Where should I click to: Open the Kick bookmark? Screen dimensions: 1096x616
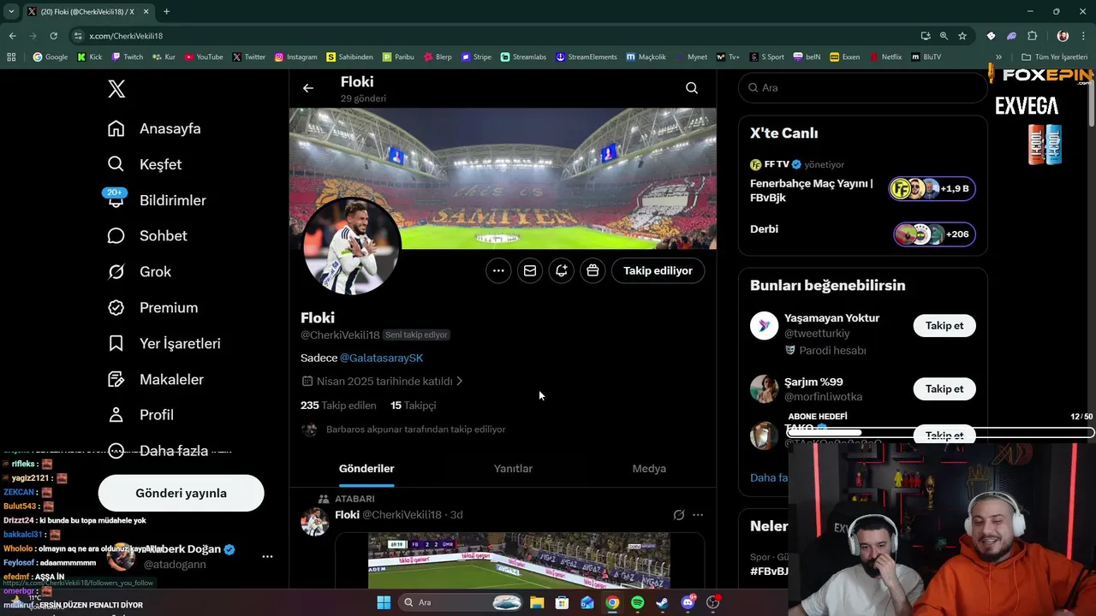pyautogui.click(x=89, y=57)
